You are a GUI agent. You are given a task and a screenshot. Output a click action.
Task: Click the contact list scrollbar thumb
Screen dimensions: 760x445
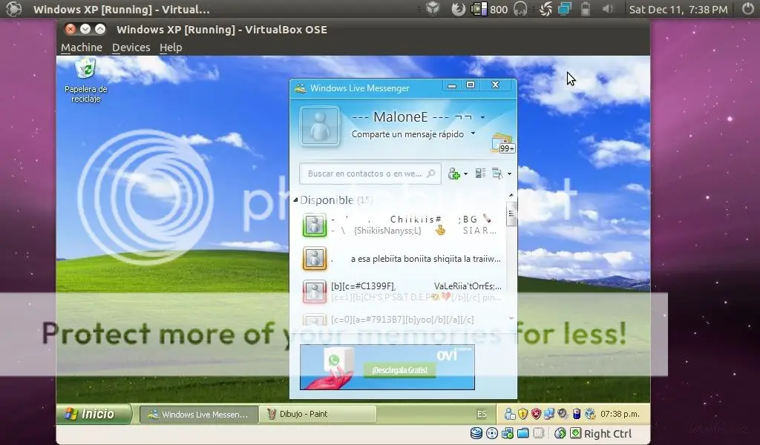pos(511,214)
